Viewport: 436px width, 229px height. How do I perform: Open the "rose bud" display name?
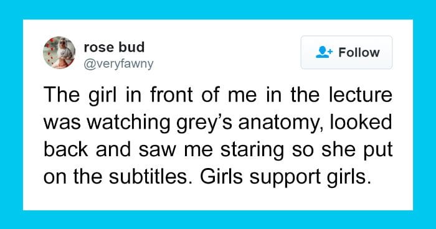[x=114, y=47]
